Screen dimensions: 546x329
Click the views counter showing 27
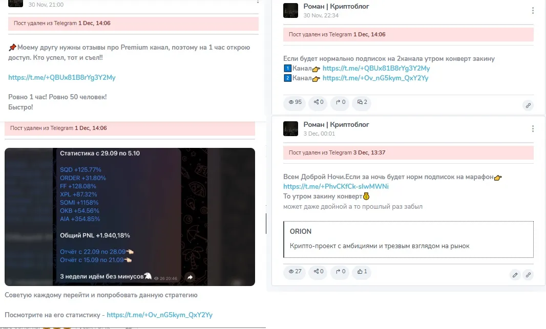pos(295,272)
